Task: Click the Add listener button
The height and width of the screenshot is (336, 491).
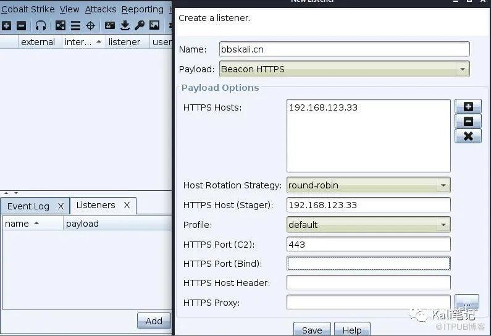Action: click(x=154, y=321)
